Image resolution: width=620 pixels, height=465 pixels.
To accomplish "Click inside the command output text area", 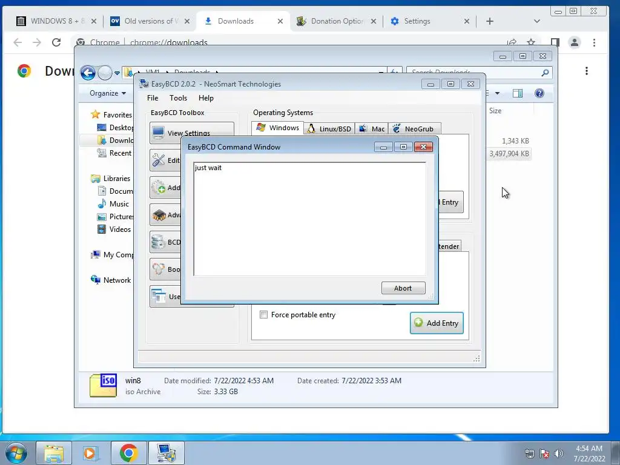I will tap(309, 219).
